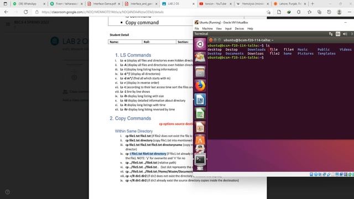Click the browser Back arrow
This screenshot has width=354, height=199.
[6, 12]
